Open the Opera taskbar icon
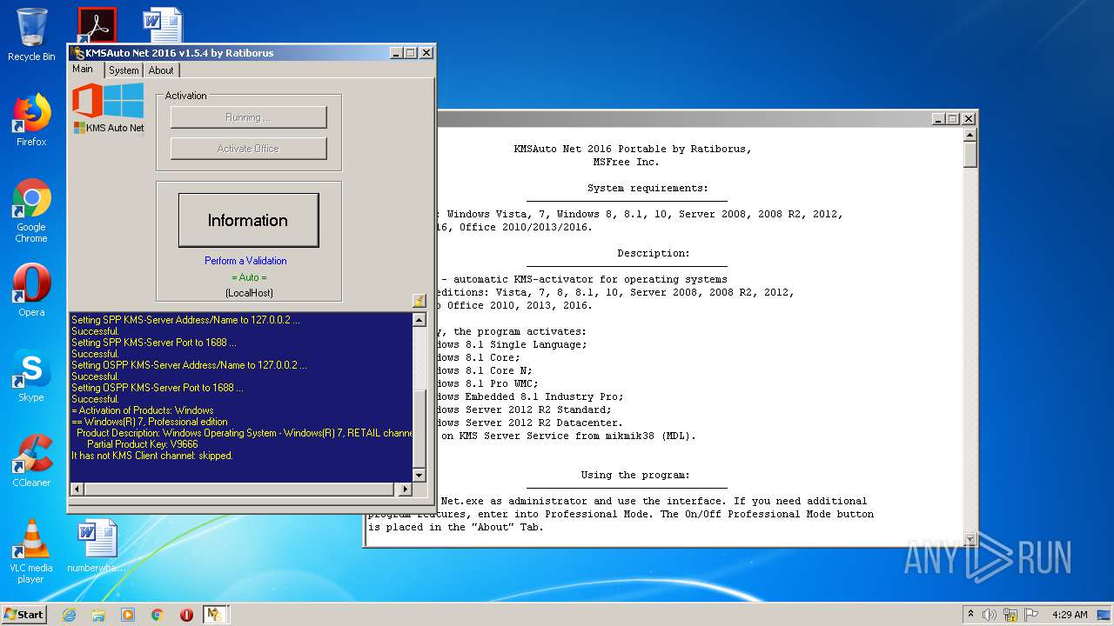 click(186, 615)
